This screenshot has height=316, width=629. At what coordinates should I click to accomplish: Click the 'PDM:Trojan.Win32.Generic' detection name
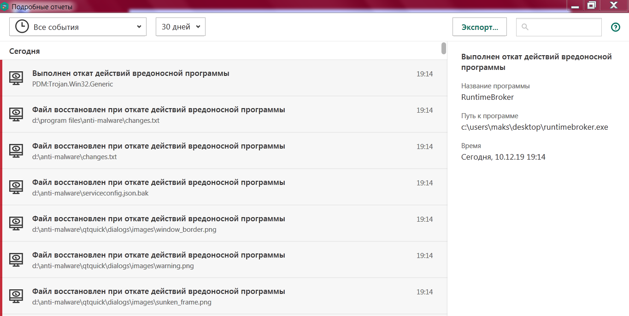click(73, 84)
